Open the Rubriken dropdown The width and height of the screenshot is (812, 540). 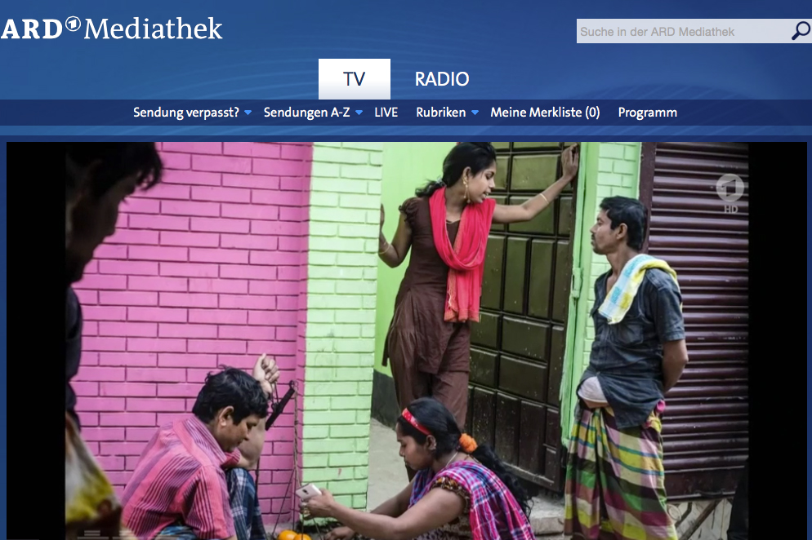pos(440,113)
